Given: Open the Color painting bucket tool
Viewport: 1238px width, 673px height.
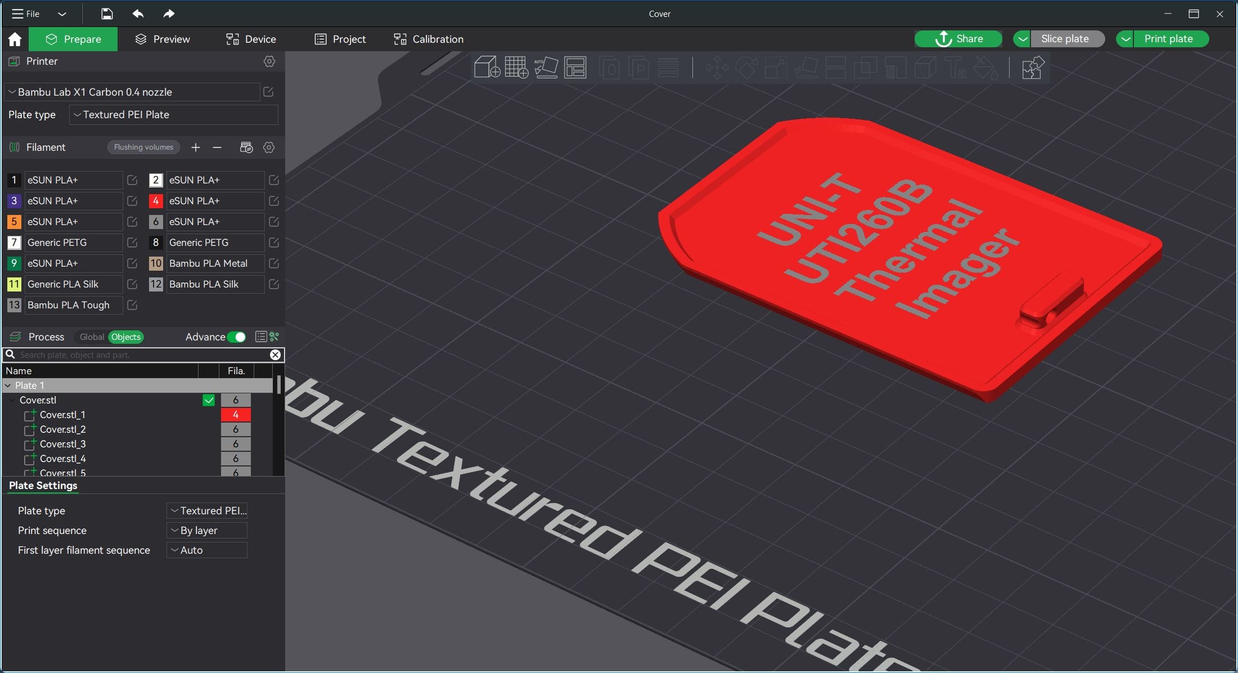Looking at the screenshot, I should point(985,69).
